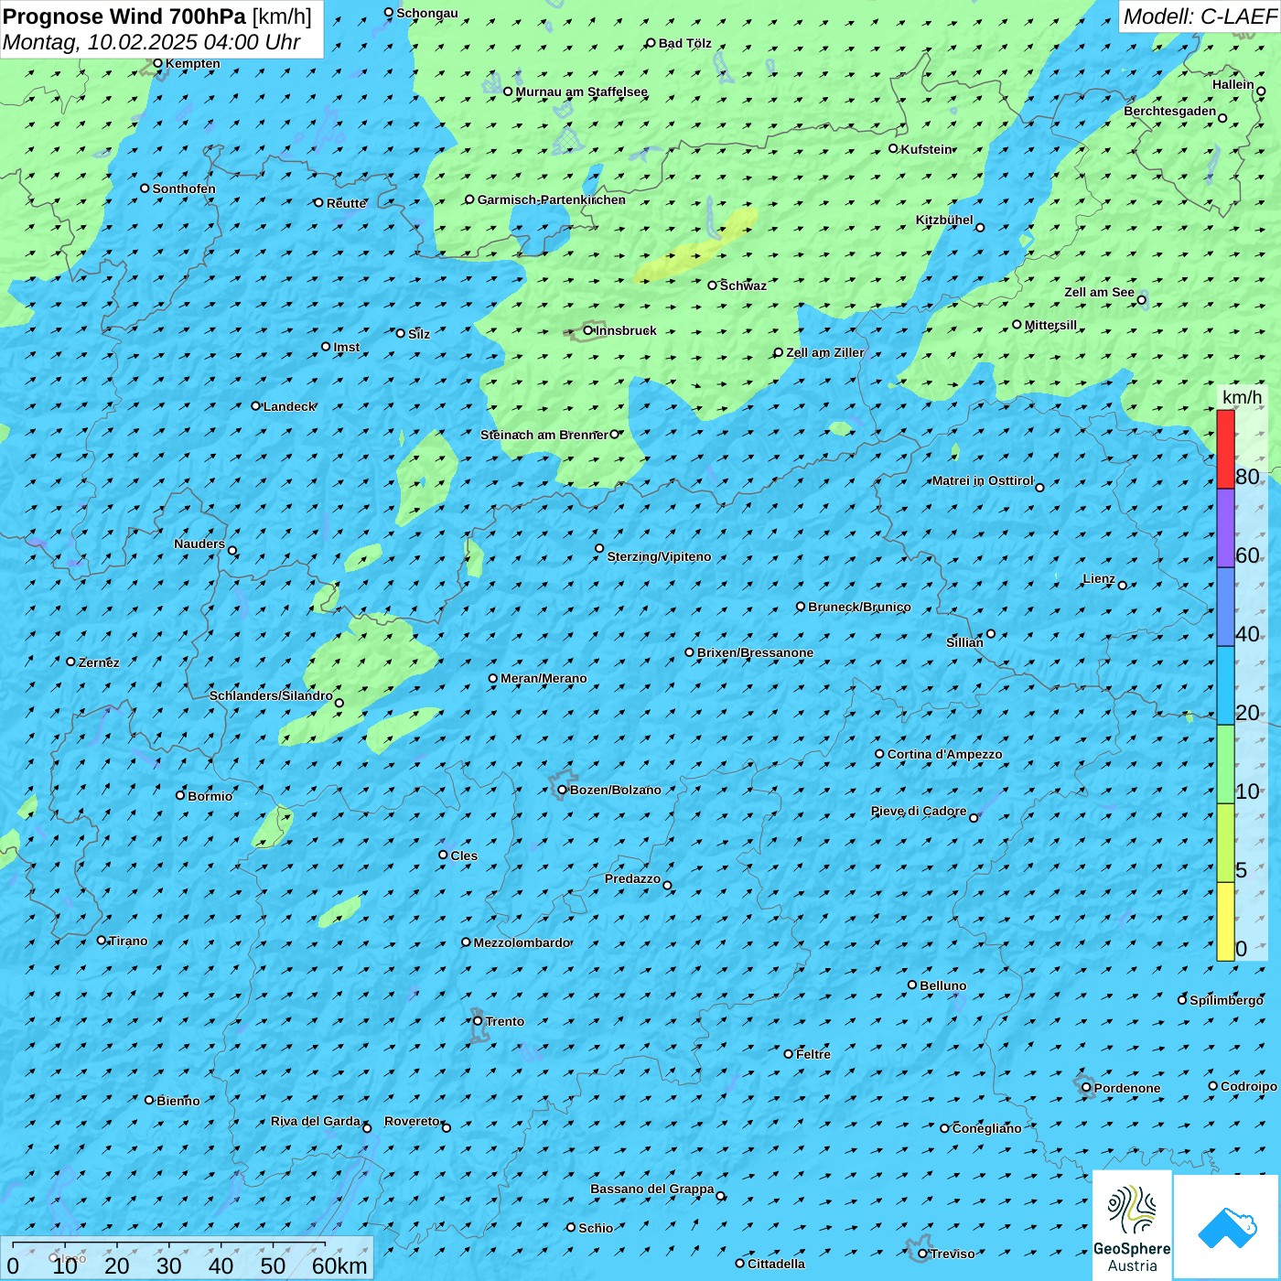This screenshot has width=1281, height=1281.
Task: Click the Rovereto city label
Action: tap(412, 1121)
